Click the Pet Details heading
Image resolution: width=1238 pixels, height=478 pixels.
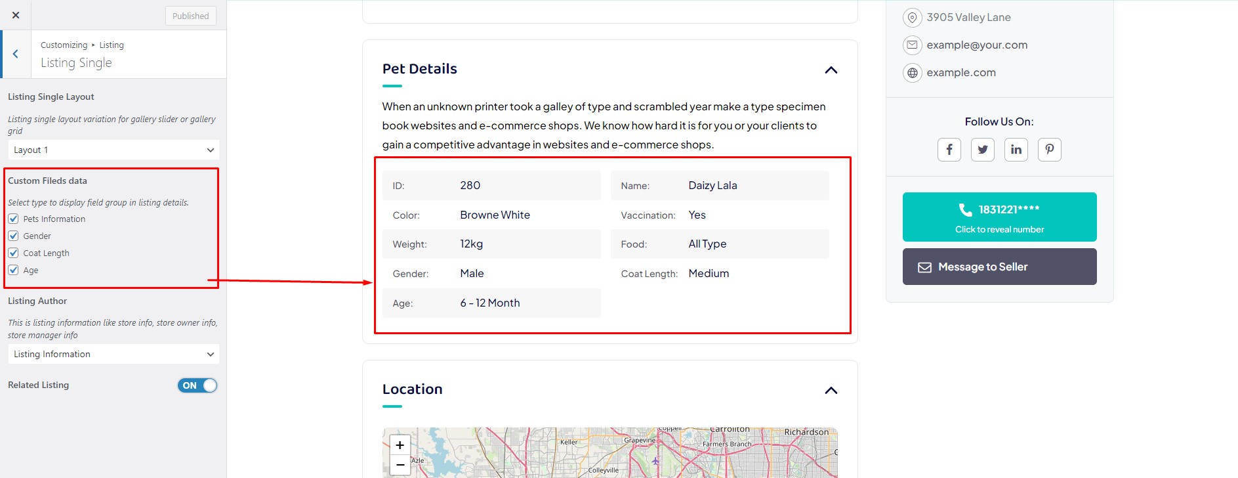[420, 69]
